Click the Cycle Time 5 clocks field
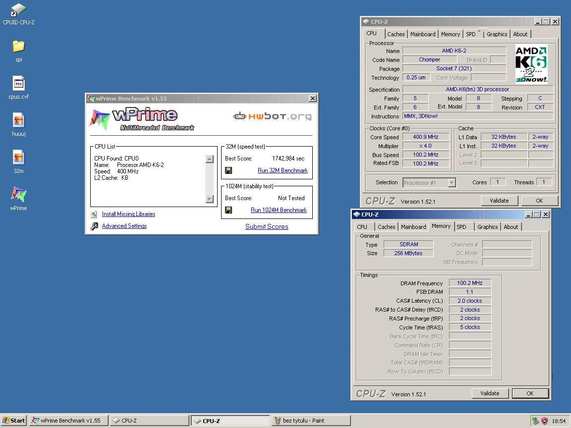Image resolution: width=571 pixels, height=428 pixels. pos(470,327)
